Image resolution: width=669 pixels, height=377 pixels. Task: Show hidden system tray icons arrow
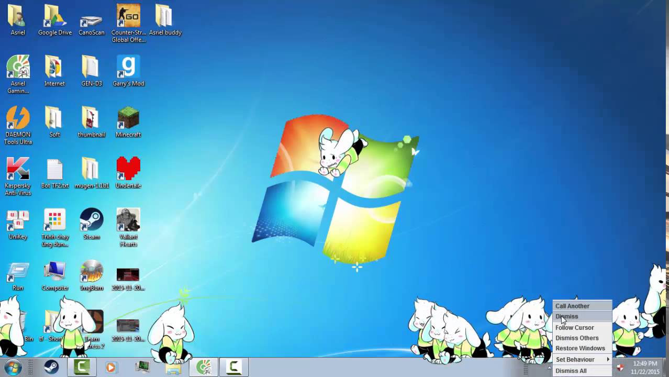(550, 368)
